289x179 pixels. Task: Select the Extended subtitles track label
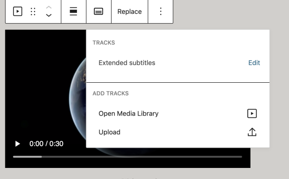coord(127,63)
